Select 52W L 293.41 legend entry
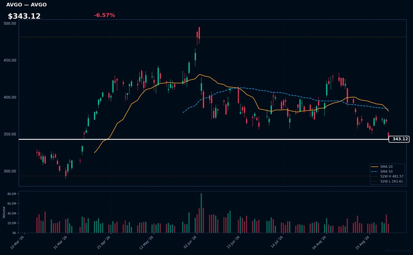This screenshot has width=413, height=255. (x=387, y=181)
